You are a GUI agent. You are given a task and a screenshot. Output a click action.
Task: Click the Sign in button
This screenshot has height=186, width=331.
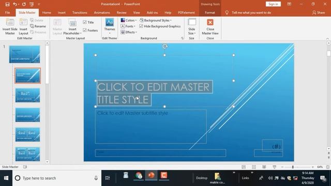(x=273, y=4)
